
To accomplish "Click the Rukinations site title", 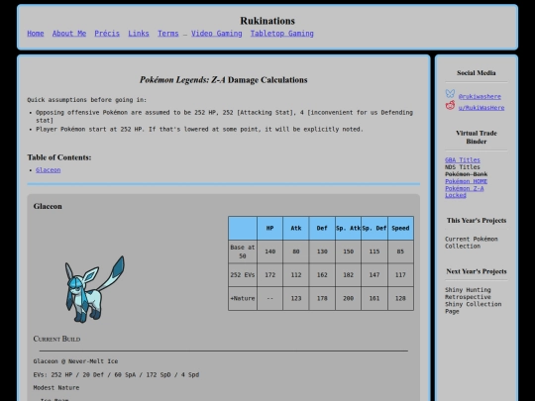I will 267,21.
